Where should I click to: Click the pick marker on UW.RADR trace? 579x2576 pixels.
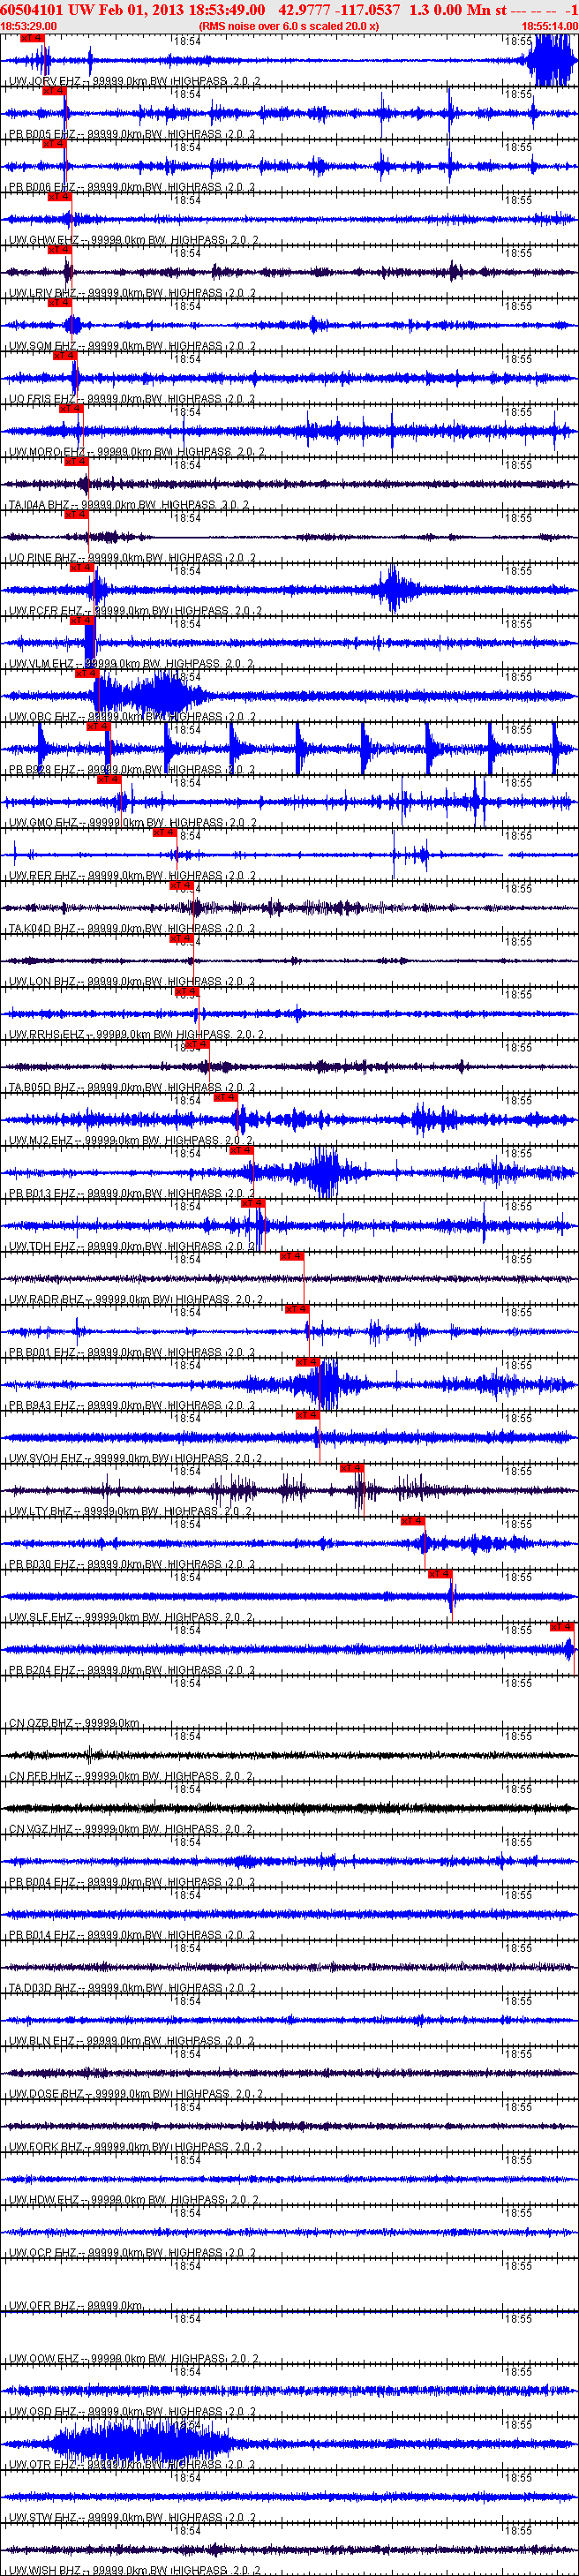pyautogui.click(x=291, y=1256)
